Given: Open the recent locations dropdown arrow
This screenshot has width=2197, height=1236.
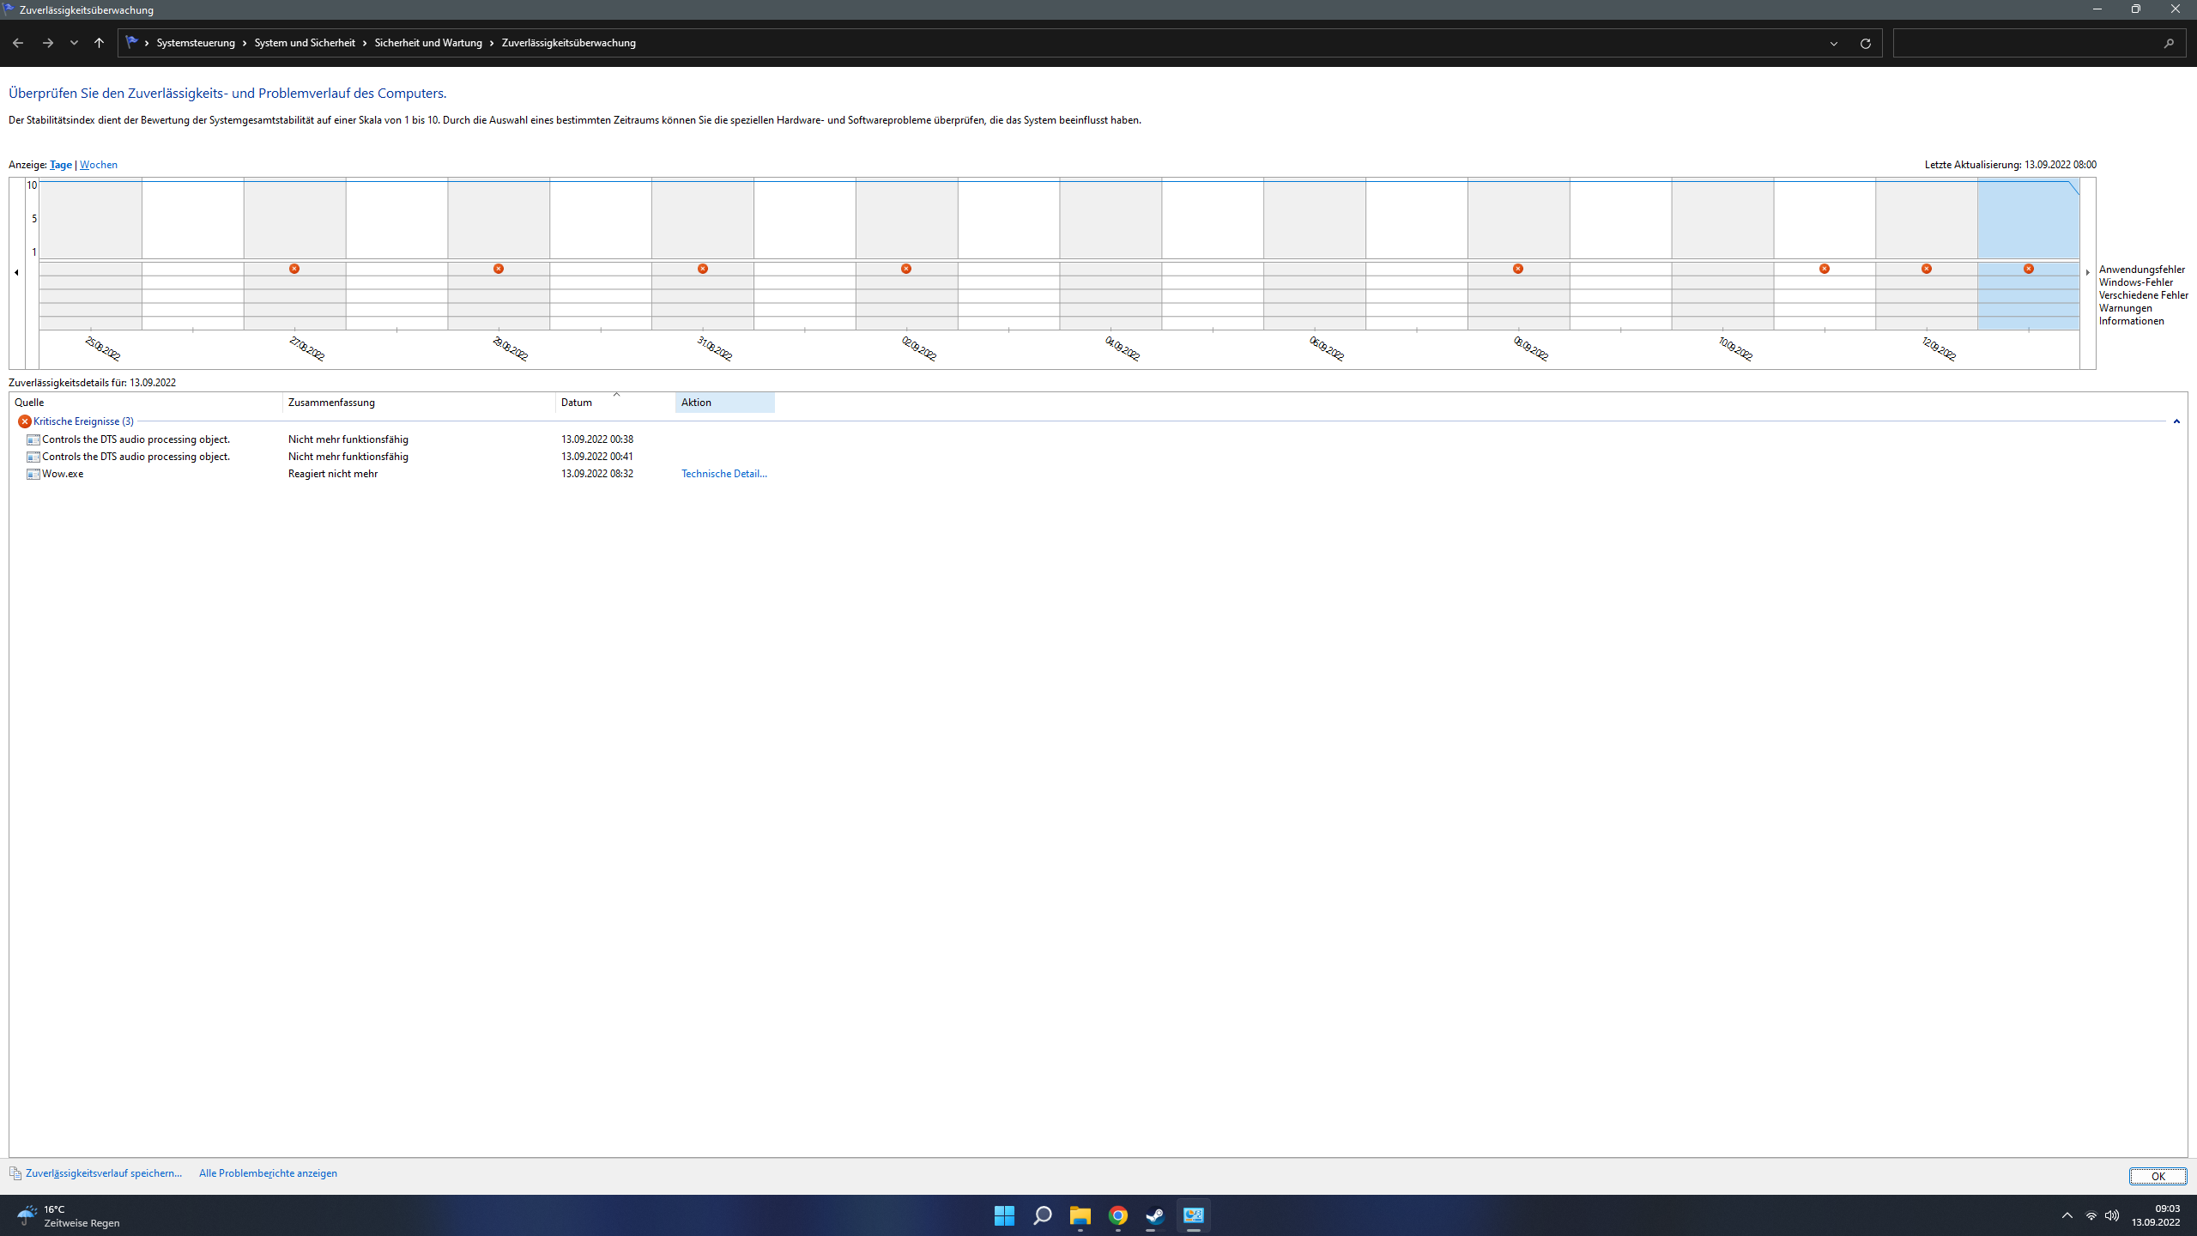Looking at the screenshot, I should [x=74, y=43].
